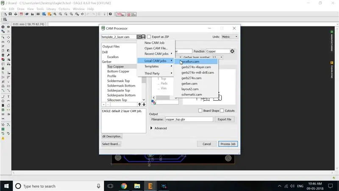
Task: Select Bottom Copper in output files
Action: pos(118,71)
